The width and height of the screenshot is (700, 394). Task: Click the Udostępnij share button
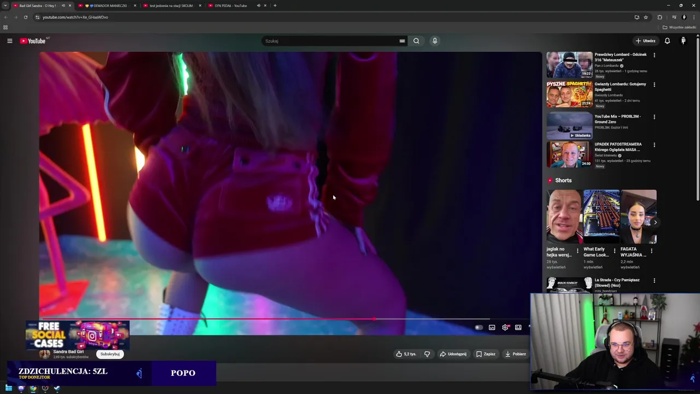coord(453,354)
